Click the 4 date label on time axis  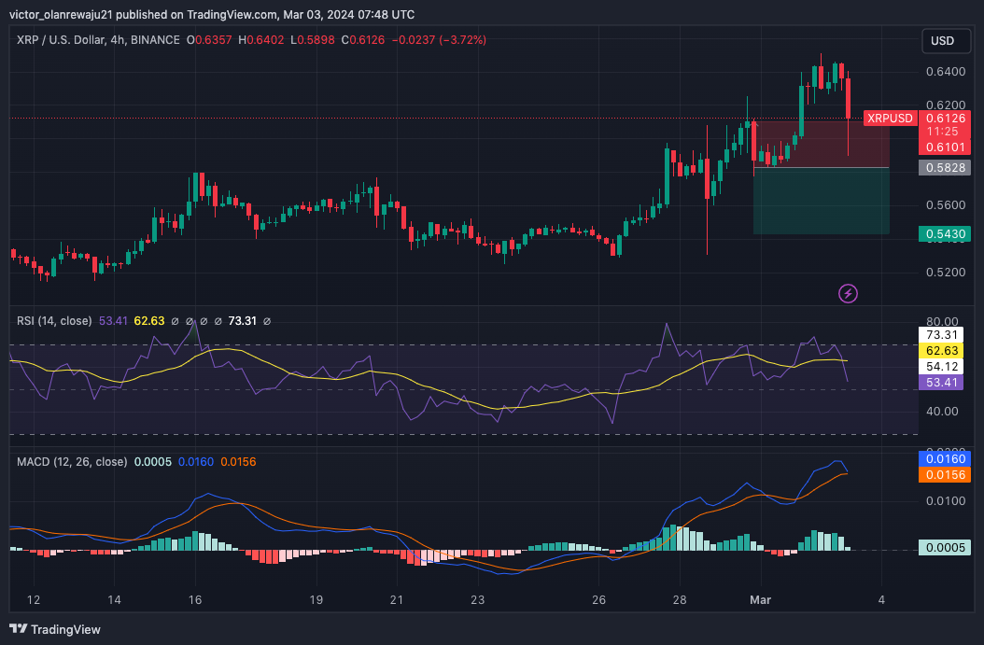tap(881, 600)
